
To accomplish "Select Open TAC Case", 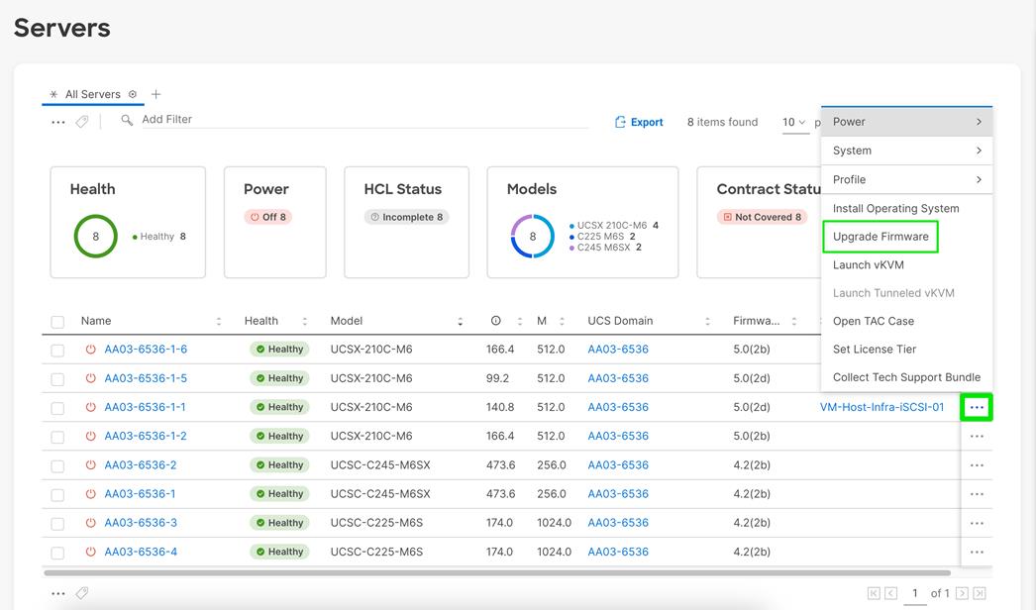I will tap(874, 321).
